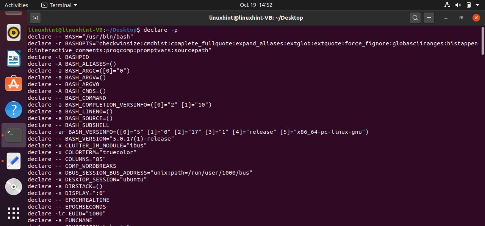The height and width of the screenshot is (226, 485).
Task: Open LibreOffice Writer from the dock
Action: [x=14, y=58]
